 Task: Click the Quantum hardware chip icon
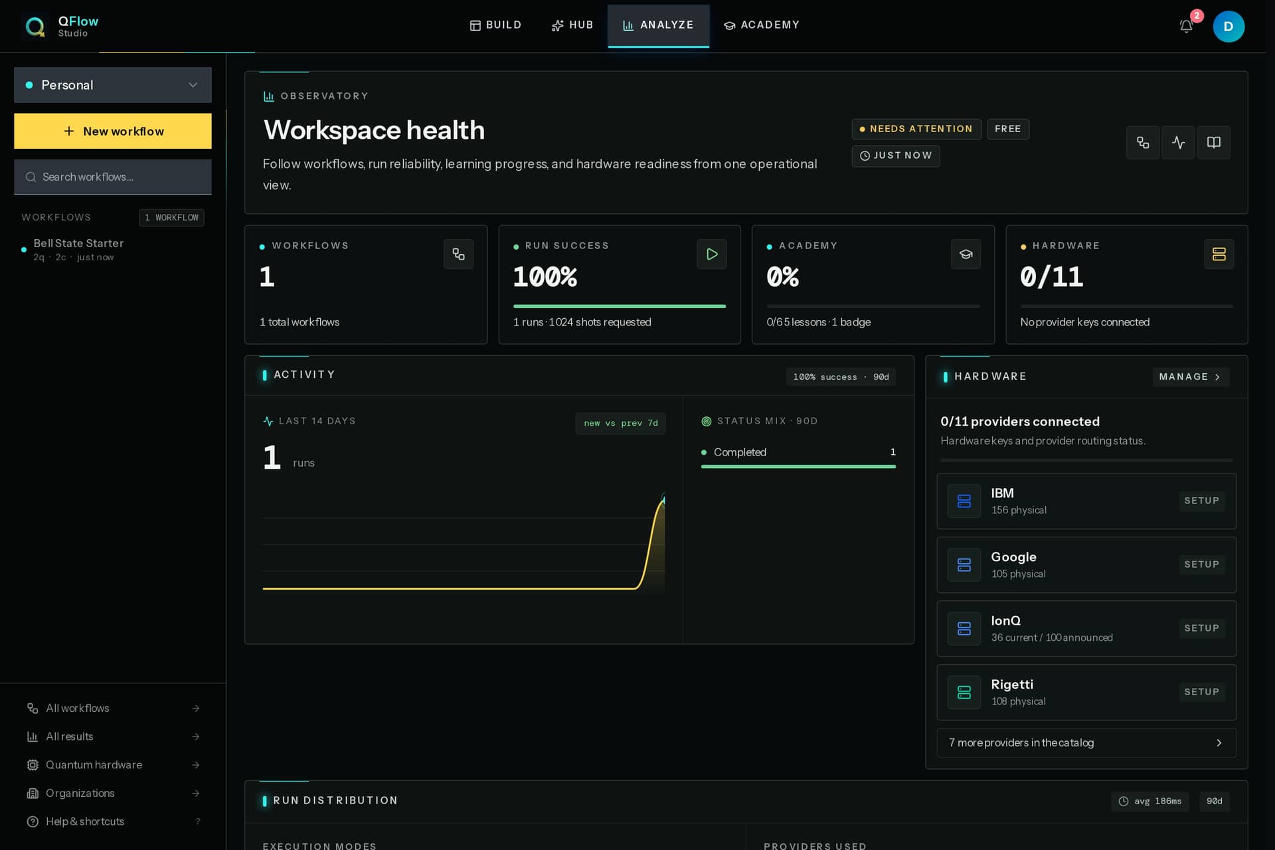pyautogui.click(x=33, y=765)
